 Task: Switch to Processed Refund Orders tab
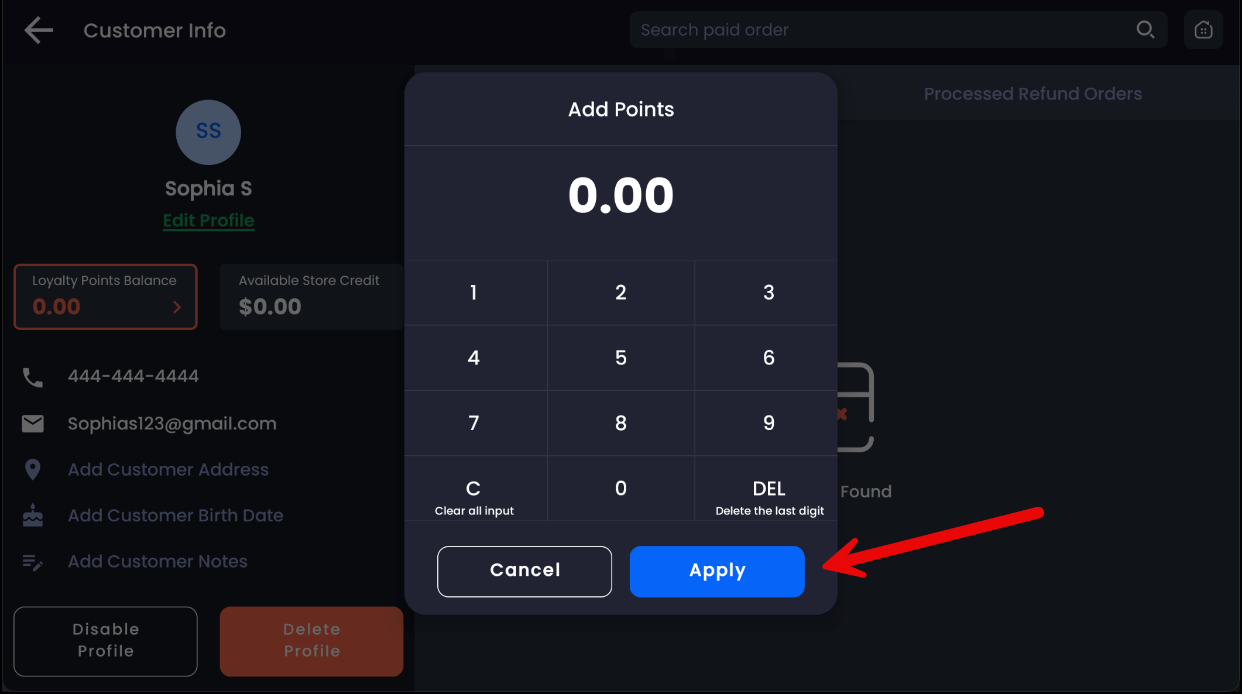[x=1032, y=94]
